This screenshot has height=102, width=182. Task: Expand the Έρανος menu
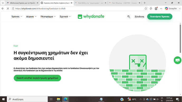[17, 17]
